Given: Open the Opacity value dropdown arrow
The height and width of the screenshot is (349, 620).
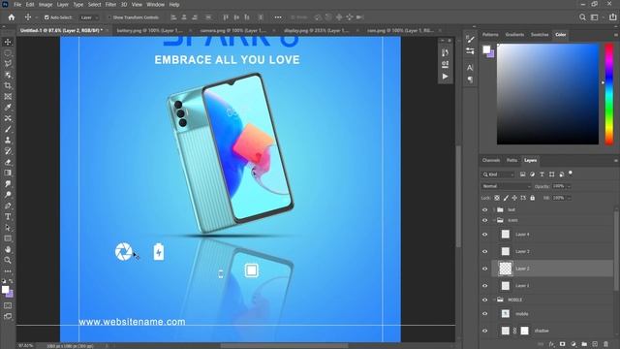Looking at the screenshot, I should (x=569, y=186).
